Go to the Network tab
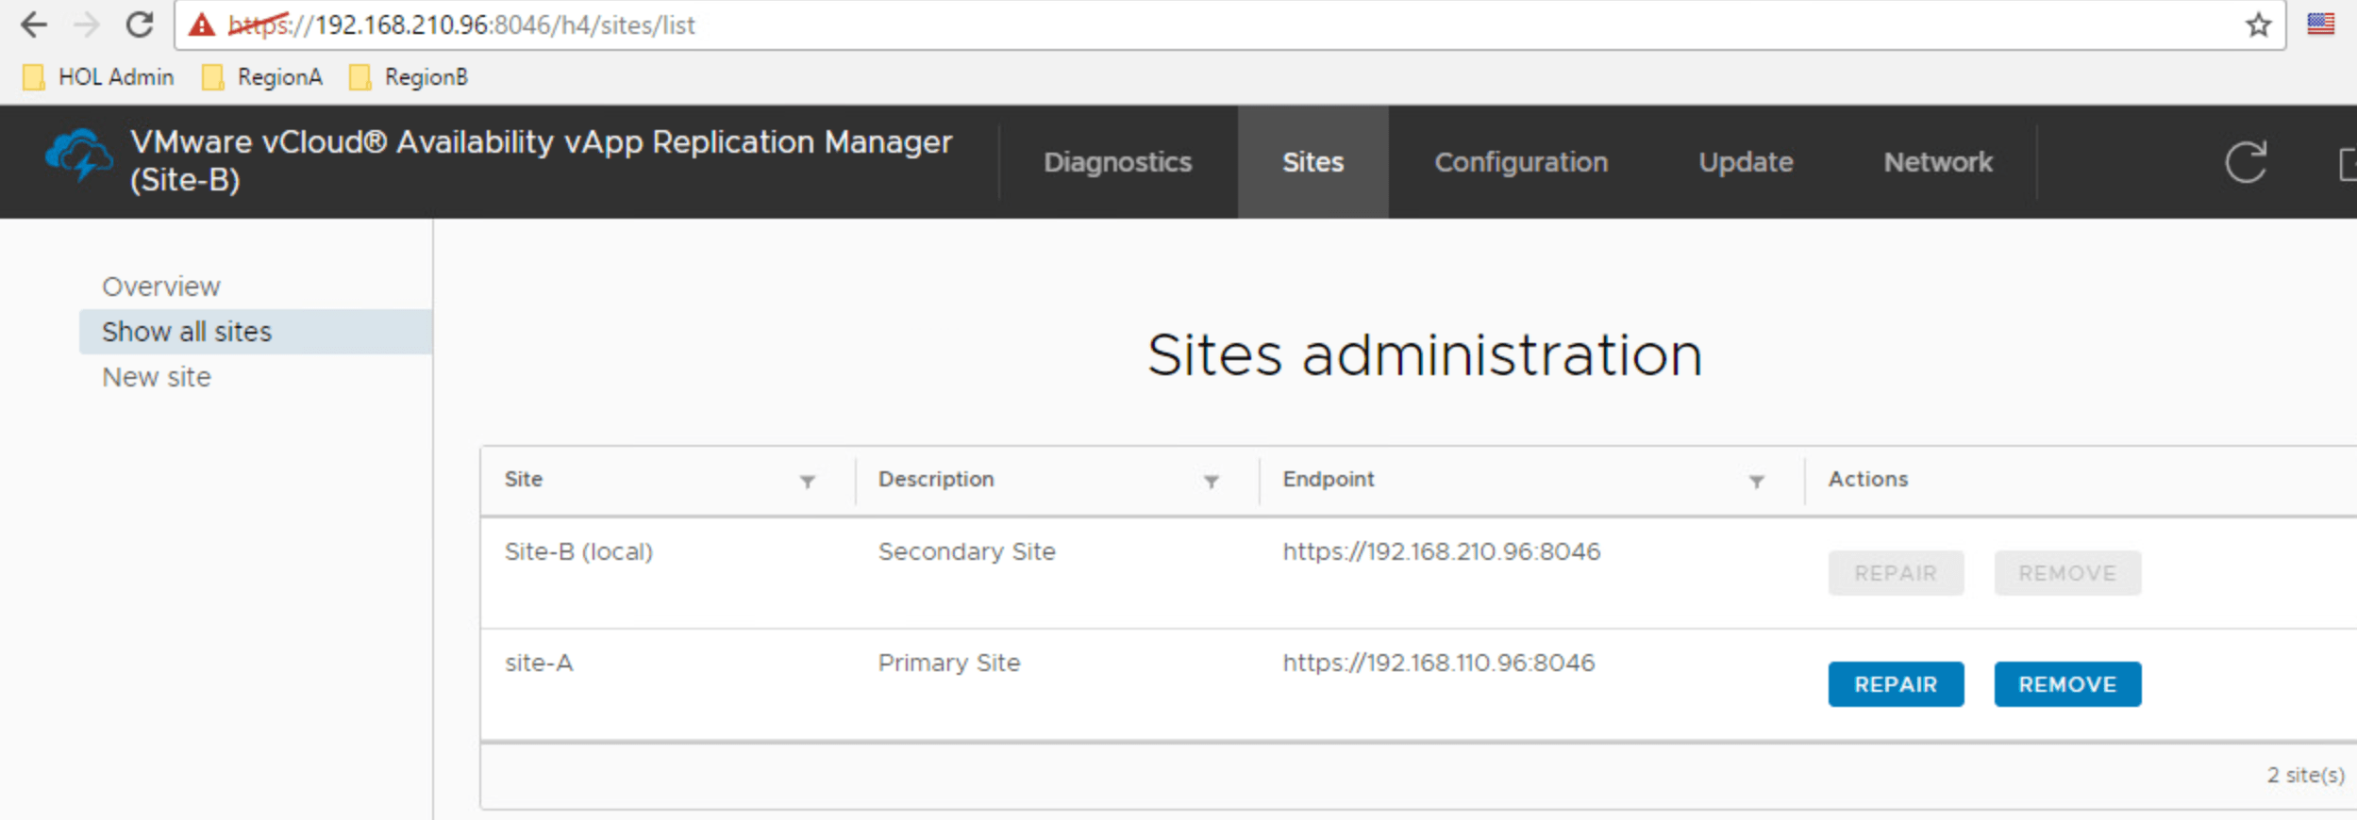The height and width of the screenshot is (820, 2357). [x=1937, y=162]
